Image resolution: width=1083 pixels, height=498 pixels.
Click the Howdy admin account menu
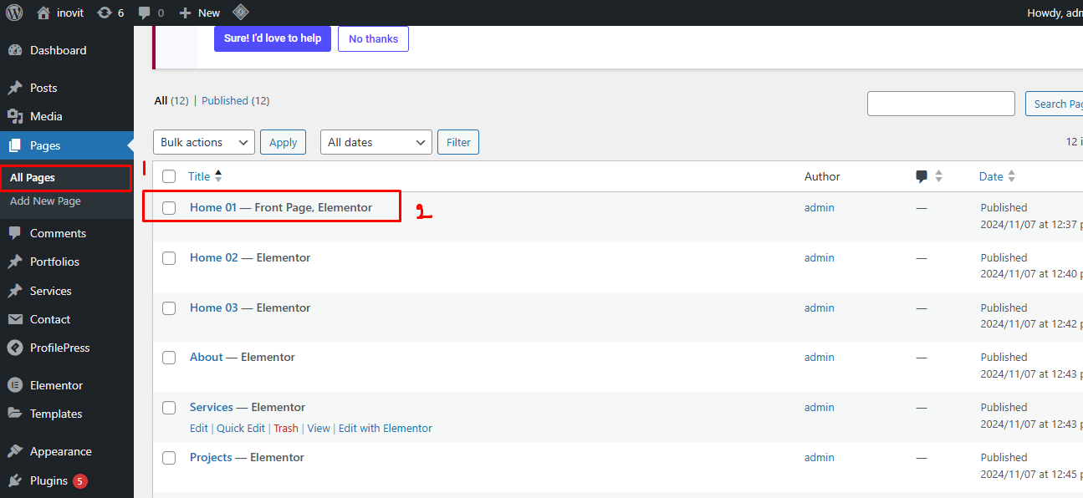[1054, 13]
